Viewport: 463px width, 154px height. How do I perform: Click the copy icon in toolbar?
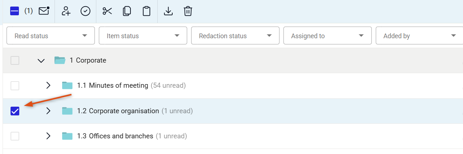127,11
